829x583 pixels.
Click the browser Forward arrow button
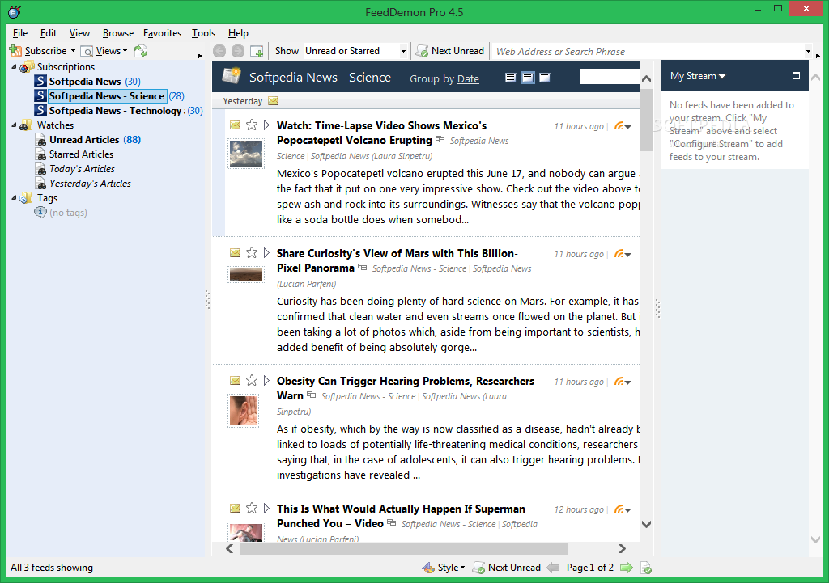(x=238, y=51)
